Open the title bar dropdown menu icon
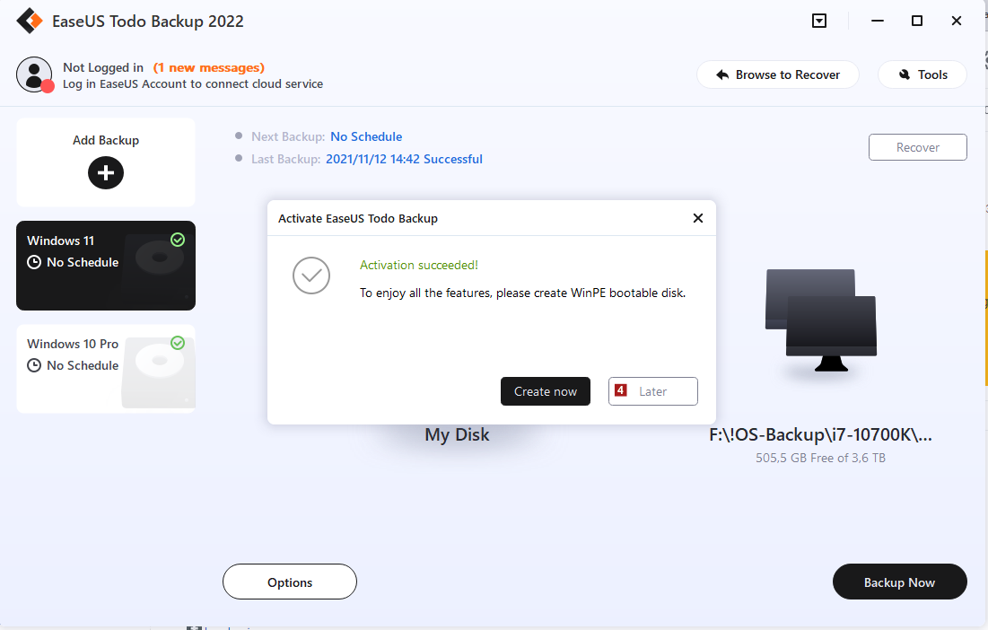 tap(819, 21)
